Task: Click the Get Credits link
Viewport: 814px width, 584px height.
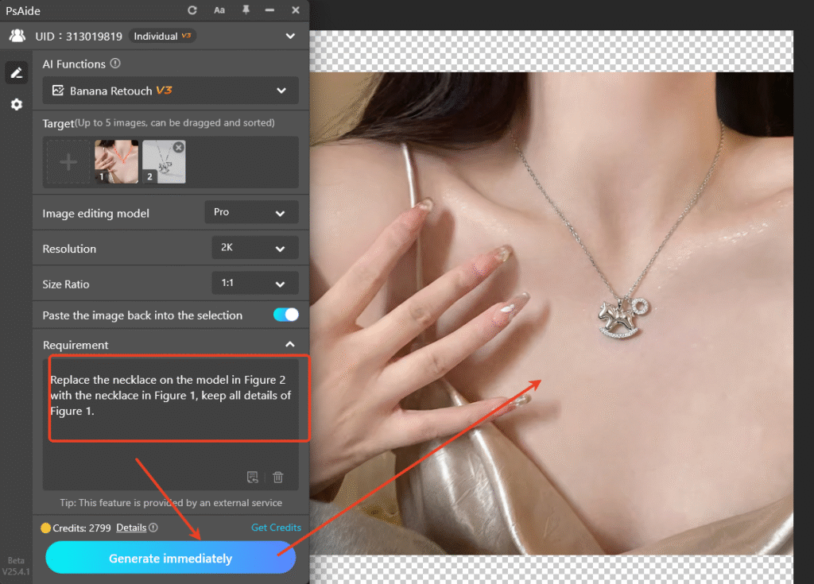Action: pos(276,528)
